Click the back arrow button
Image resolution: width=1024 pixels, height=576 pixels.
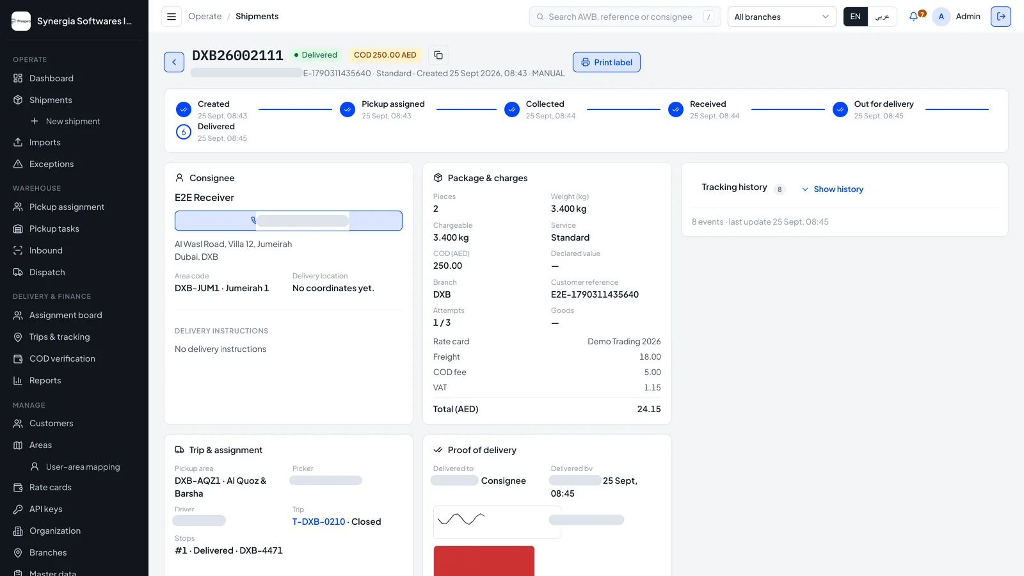click(174, 62)
